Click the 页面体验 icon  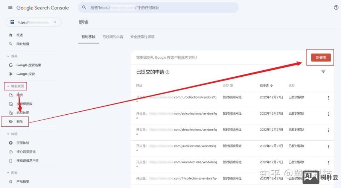click(x=11, y=143)
